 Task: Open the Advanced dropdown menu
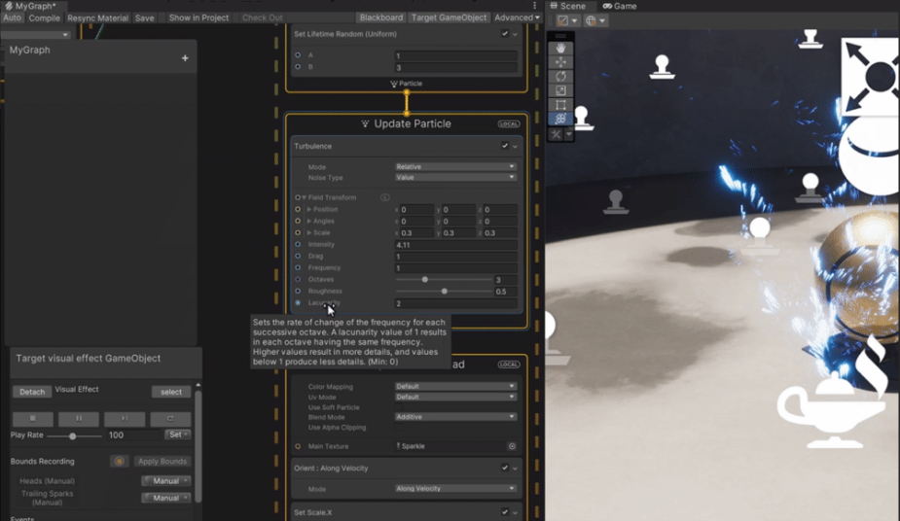point(517,17)
